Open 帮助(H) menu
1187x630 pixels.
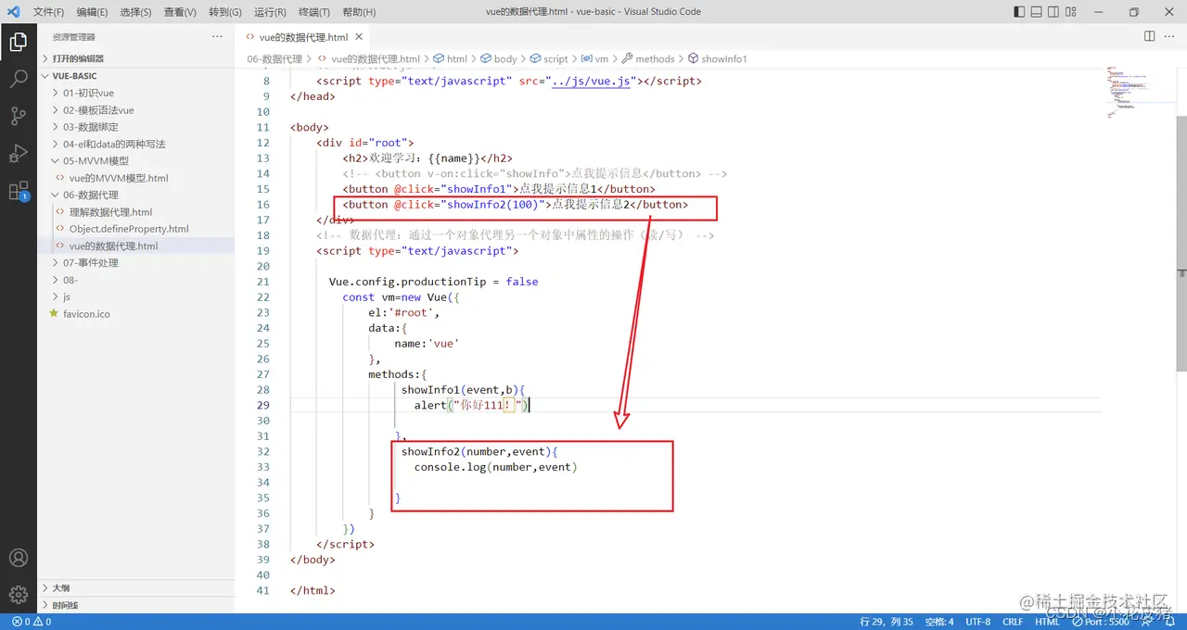click(359, 12)
